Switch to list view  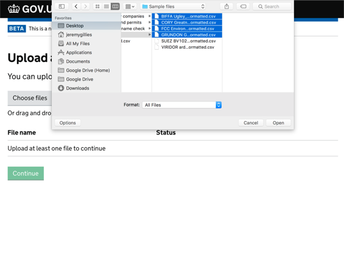pyautogui.click(x=107, y=6)
